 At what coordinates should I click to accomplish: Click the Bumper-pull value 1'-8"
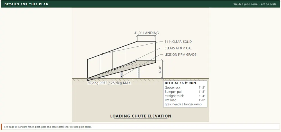(x=202, y=92)
